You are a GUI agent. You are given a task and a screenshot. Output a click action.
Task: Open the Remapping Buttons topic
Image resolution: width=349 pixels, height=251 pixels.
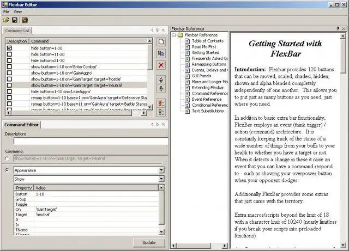pos(209,64)
